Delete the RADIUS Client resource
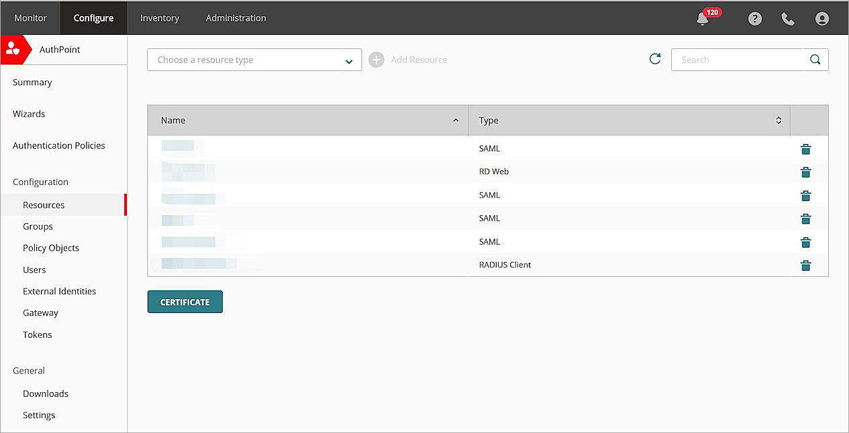Screen dimensions: 849x433 (x=805, y=265)
